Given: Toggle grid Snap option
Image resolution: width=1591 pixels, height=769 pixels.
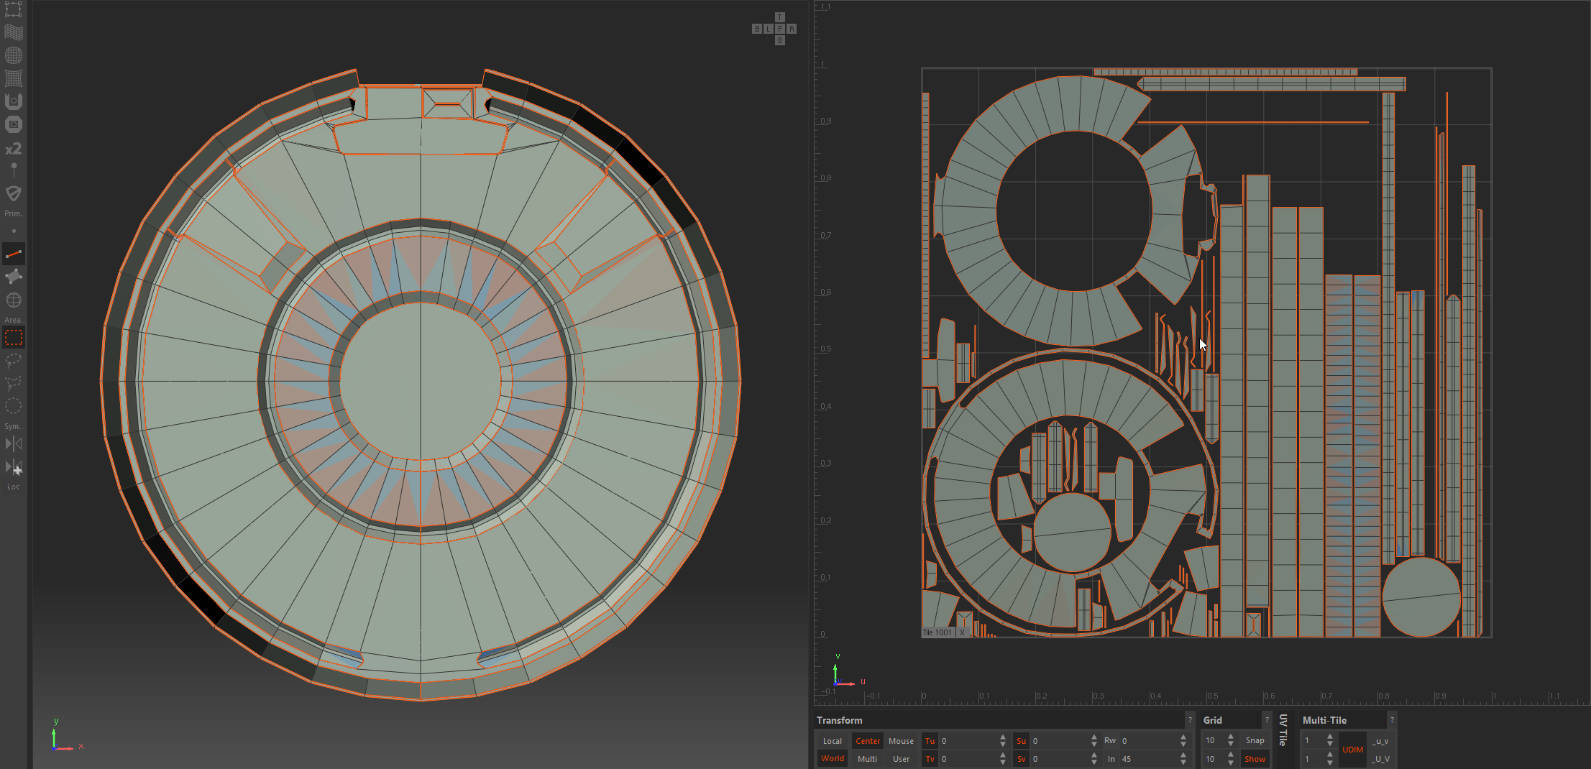Looking at the screenshot, I should pos(1255,740).
